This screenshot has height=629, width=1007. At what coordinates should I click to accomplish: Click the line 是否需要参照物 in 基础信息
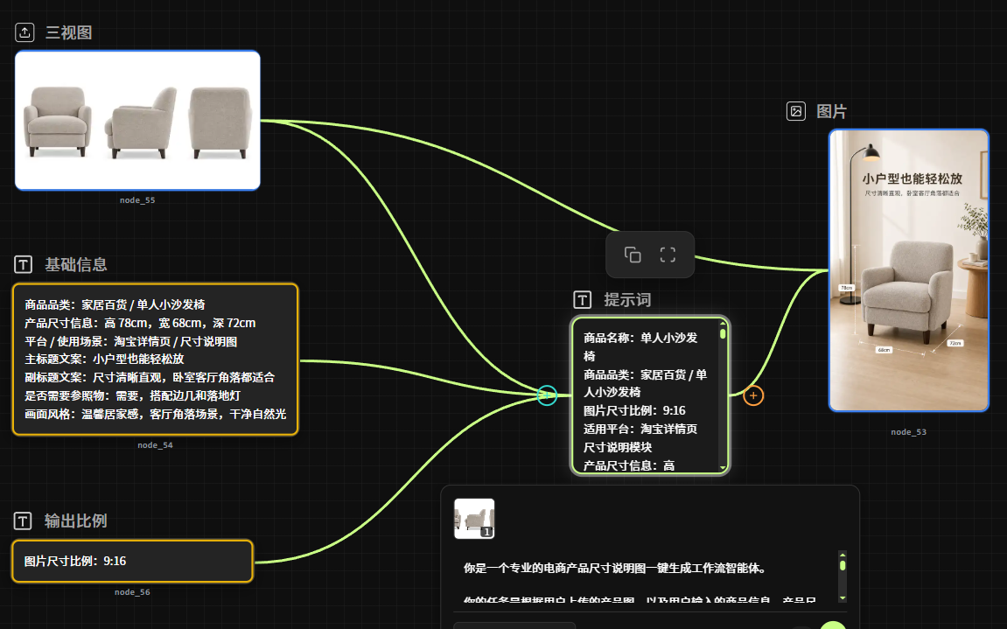tap(132, 395)
